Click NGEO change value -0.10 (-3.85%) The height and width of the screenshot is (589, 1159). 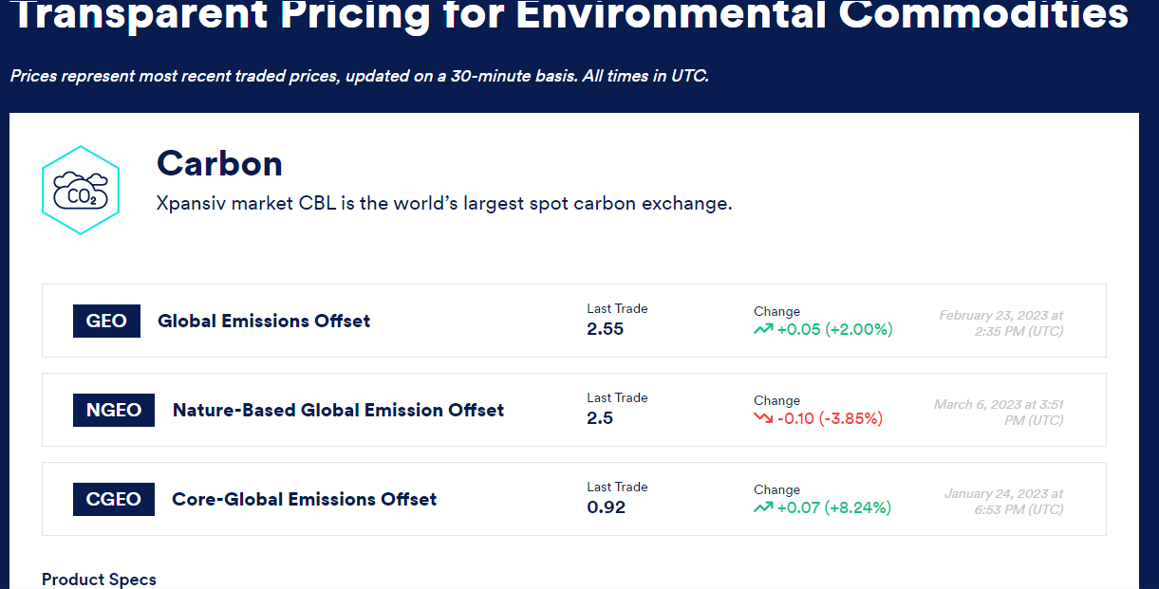click(830, 418)
